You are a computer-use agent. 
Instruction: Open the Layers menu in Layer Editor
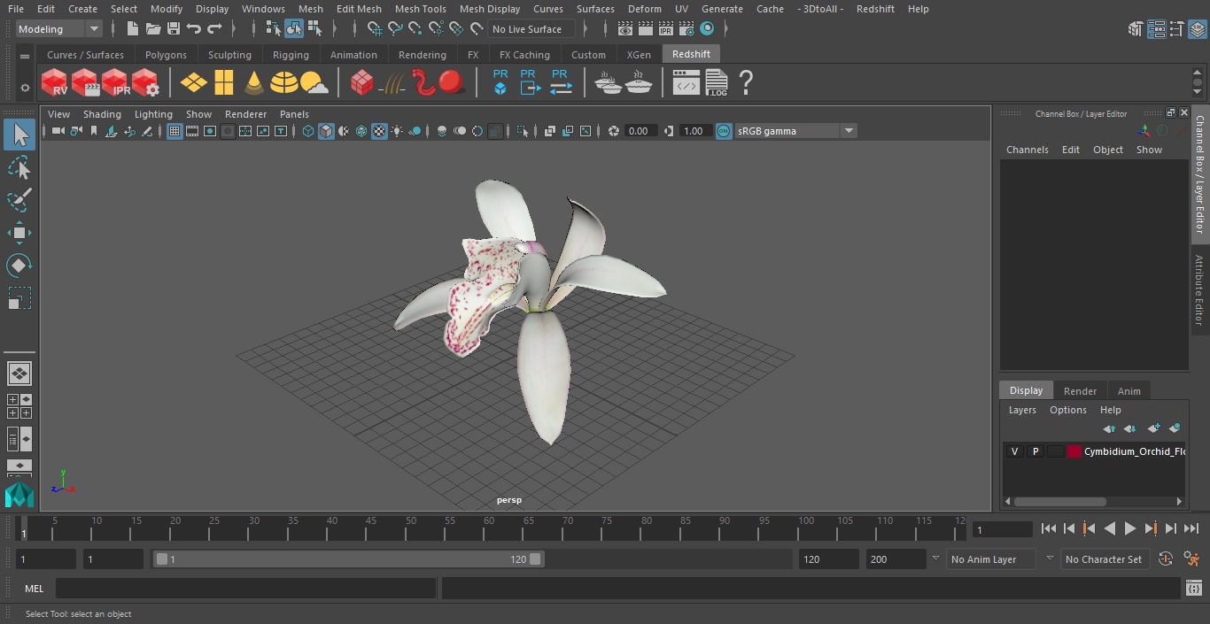point(1022,410)
